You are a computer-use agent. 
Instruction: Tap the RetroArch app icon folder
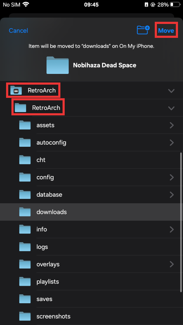point(16,90)
